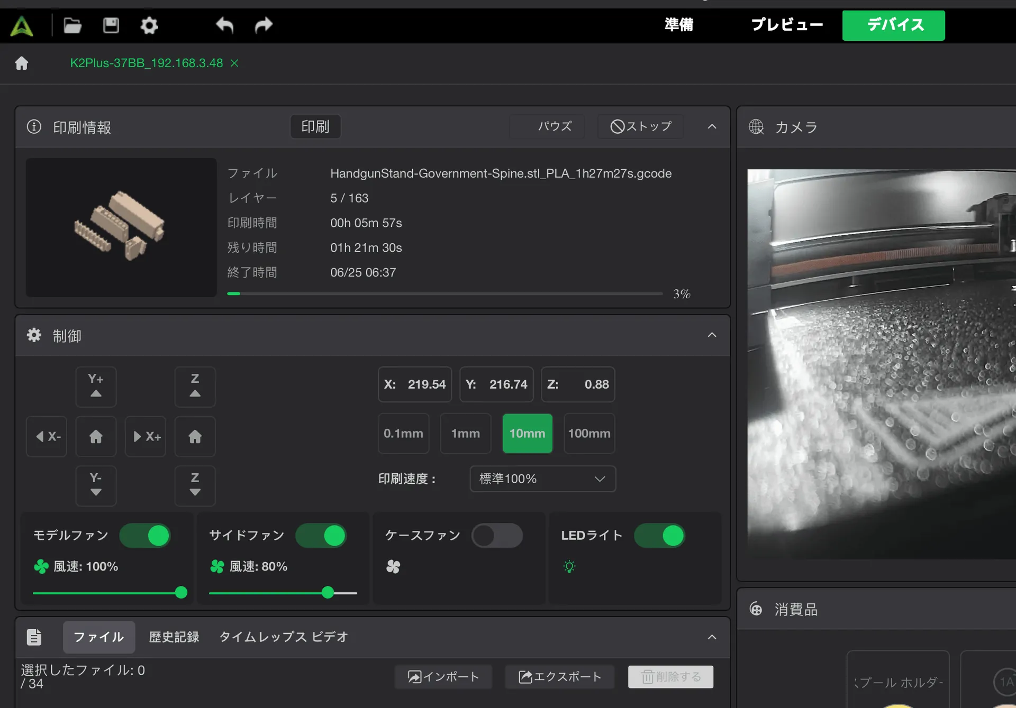
Task: Enable the ケースファン toggle
Action: 496,536
